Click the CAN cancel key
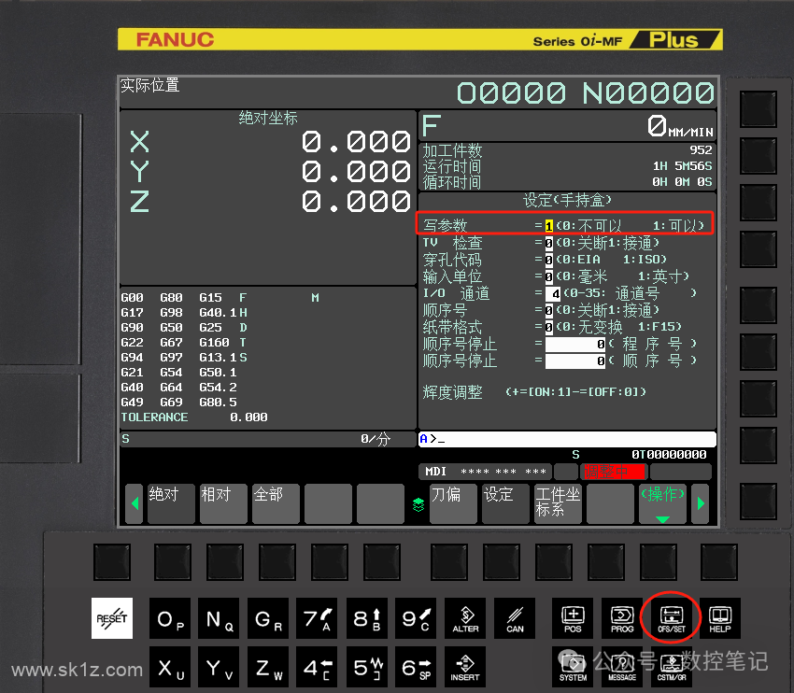Viewport: 794px width, 693px height. click(x=515, y=618)
